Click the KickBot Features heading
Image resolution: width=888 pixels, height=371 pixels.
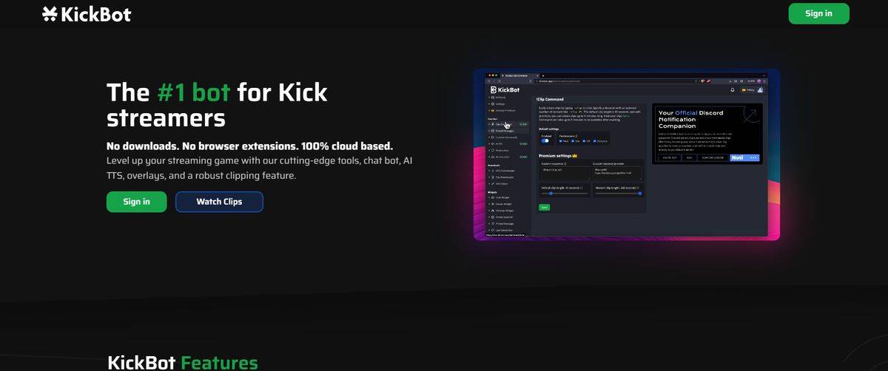(x=183, y=362)
